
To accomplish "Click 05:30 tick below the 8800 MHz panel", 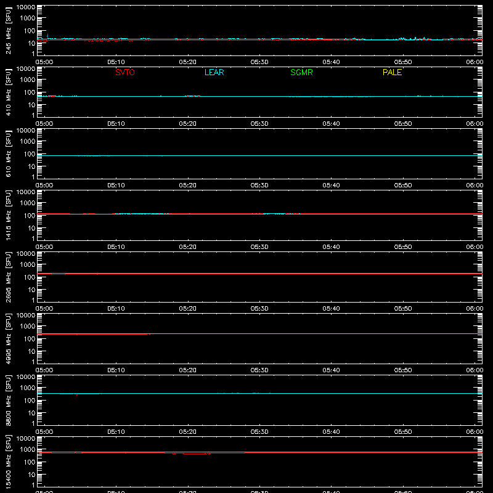I will point(259,432).
